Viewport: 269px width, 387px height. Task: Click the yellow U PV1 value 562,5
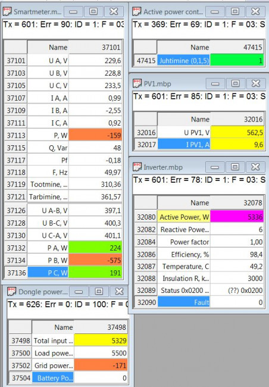[x=237, y=133]
